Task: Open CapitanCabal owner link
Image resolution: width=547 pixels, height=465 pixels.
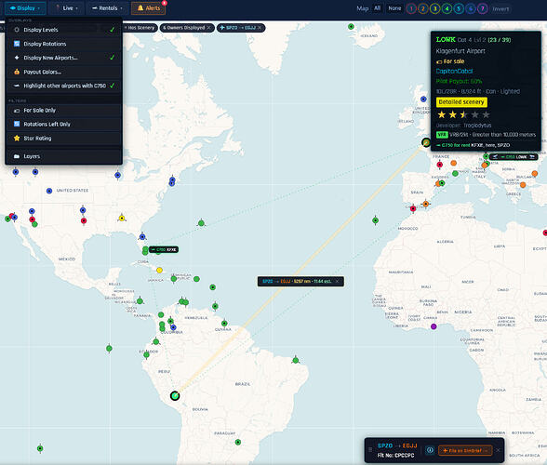Action: 454,72
